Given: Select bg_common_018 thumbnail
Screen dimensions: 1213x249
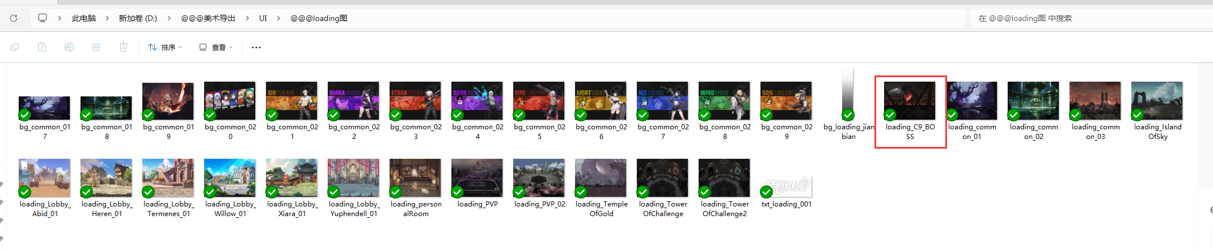Looking at the screenshot, I should 106,108.
